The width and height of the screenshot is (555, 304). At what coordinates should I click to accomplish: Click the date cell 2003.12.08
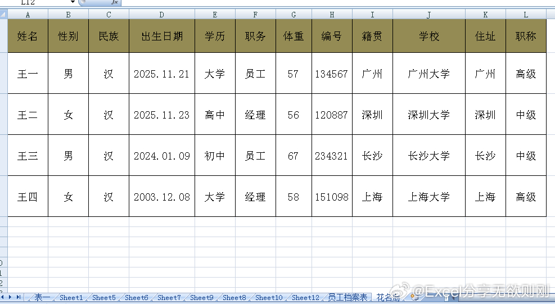pos(162,197)
